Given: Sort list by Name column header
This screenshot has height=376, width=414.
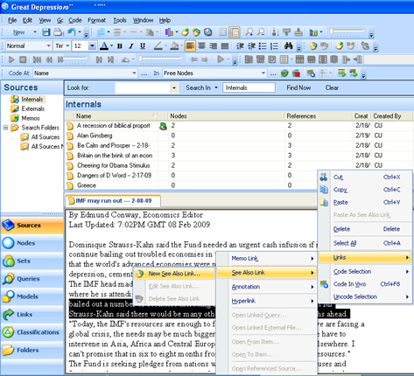Looking at the screenshot, I should [116, 116].
